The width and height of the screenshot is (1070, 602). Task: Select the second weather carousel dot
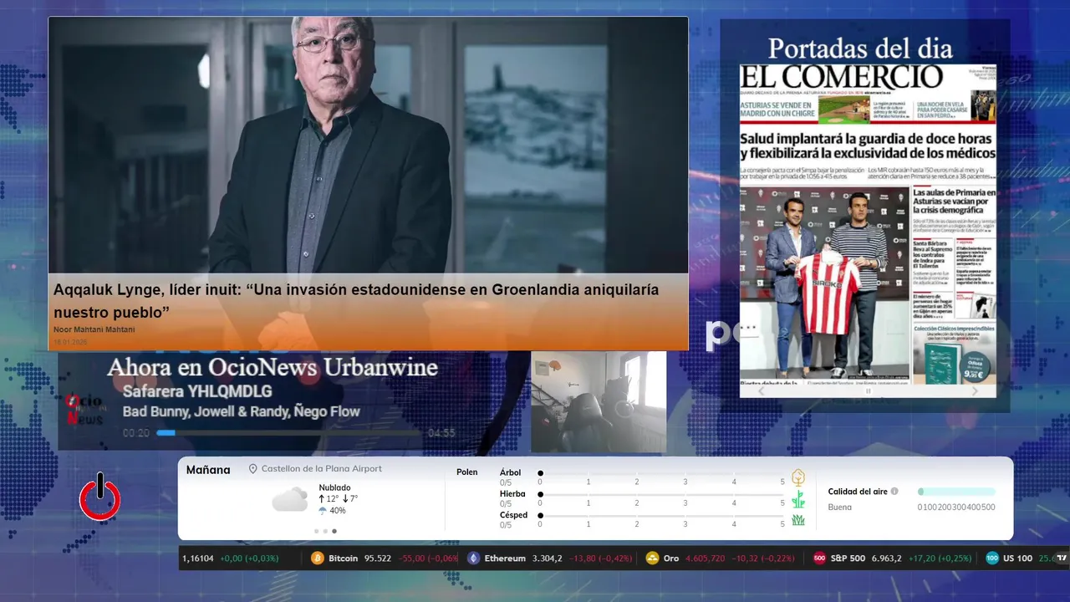pyautogui.click(x=325, y=531)
